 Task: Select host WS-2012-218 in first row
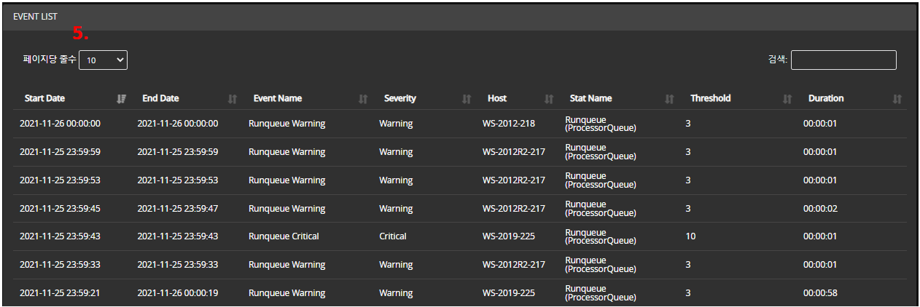(x=508, y=124)
